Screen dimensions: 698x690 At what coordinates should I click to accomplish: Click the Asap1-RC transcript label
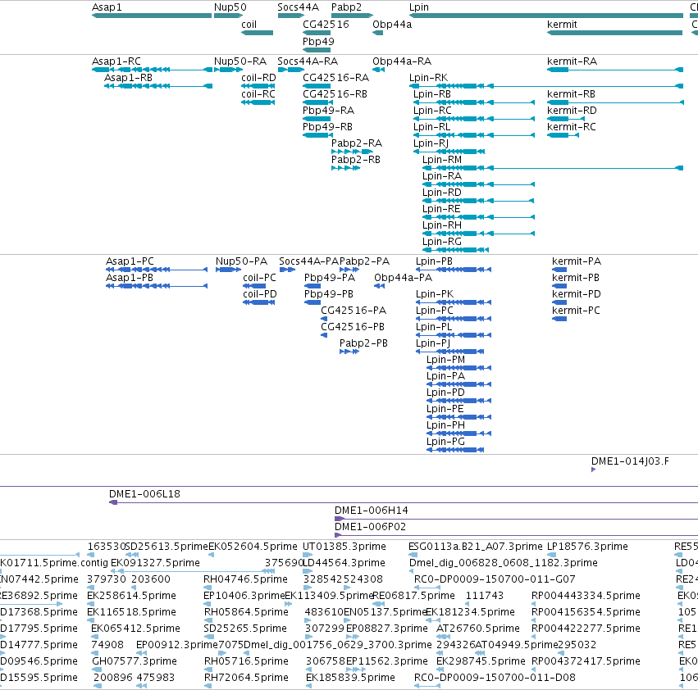click(x=116, y=61)
